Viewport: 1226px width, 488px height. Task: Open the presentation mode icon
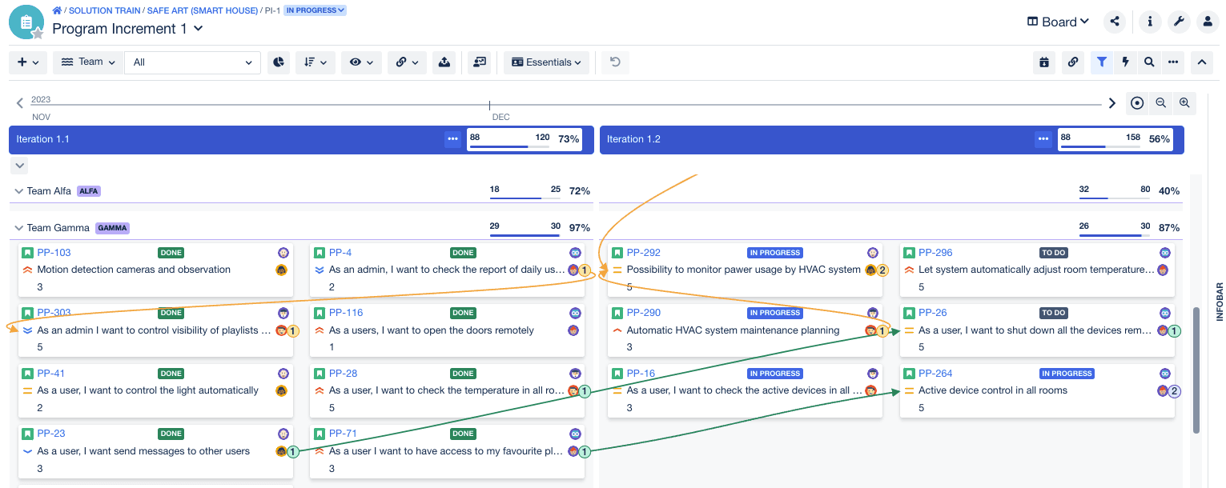[x=480, y=62]
